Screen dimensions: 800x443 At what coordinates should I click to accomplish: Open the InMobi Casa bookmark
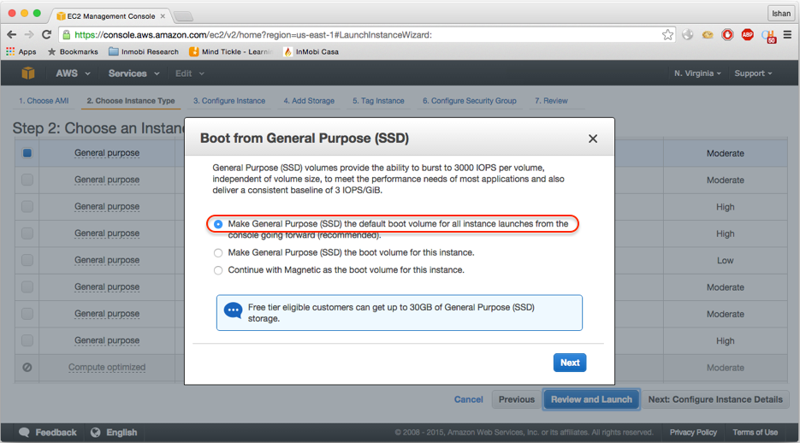pyautogui.click(x=311, y=51)
